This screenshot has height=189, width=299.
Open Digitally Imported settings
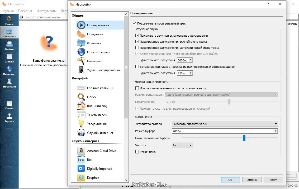tap(100, 168)
